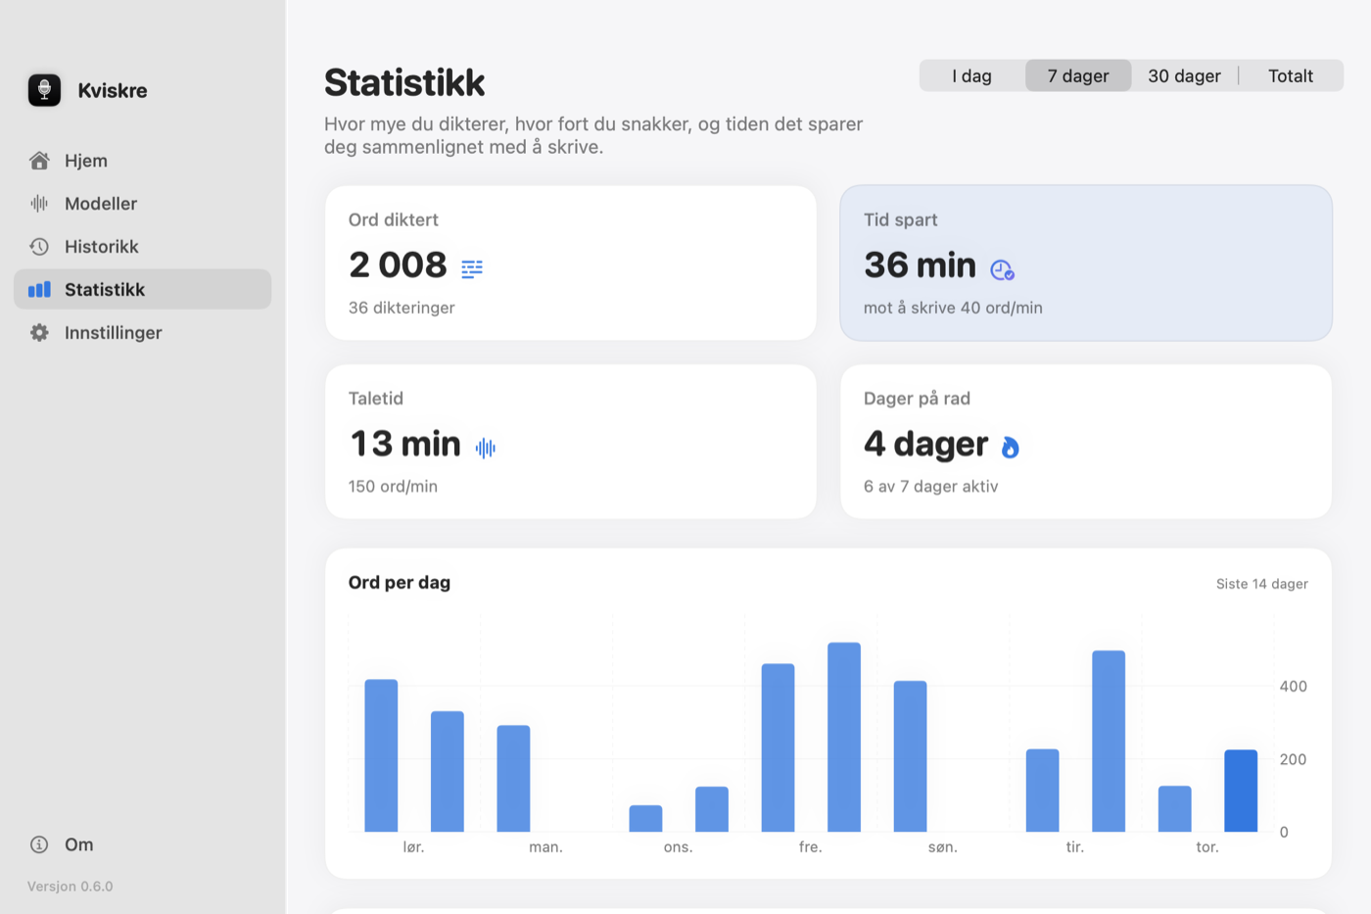This screenshot has width=1371, height=914.
Task: Go to Historikk in the sidebar
Action: pyautogui.click(x=143, y=247)
